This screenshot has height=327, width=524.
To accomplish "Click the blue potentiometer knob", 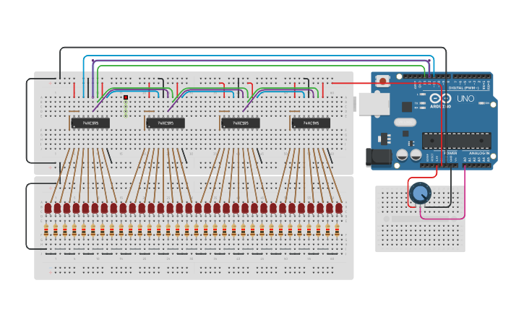I will (420, 193).
